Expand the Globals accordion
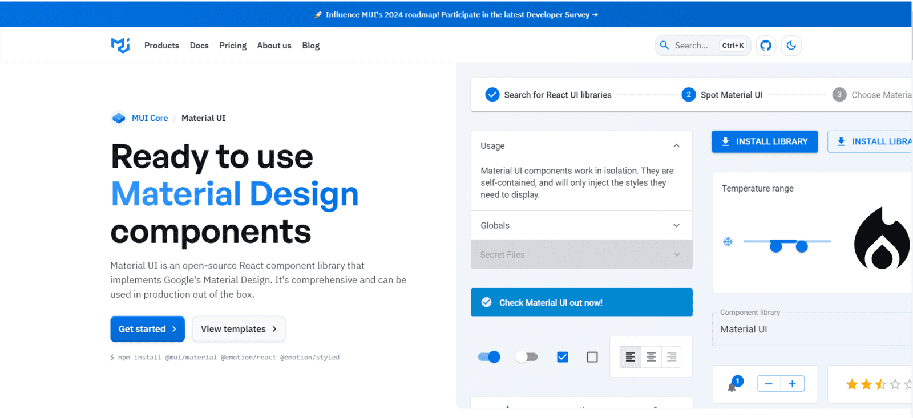913x418 pixels. coord(581,225)
